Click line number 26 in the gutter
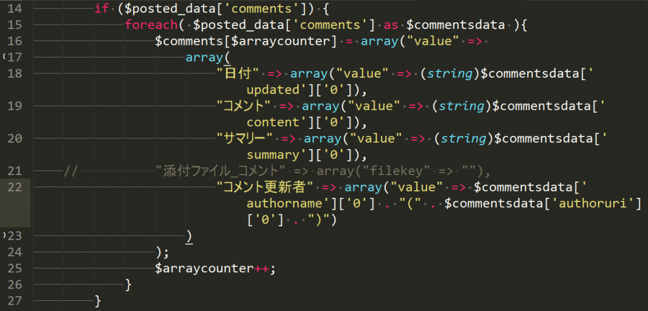The height and width of the screenshot is (311, 648). [15, 284]
